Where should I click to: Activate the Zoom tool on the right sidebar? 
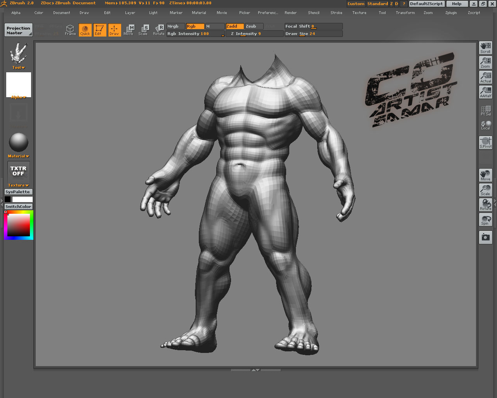(485, 63)
